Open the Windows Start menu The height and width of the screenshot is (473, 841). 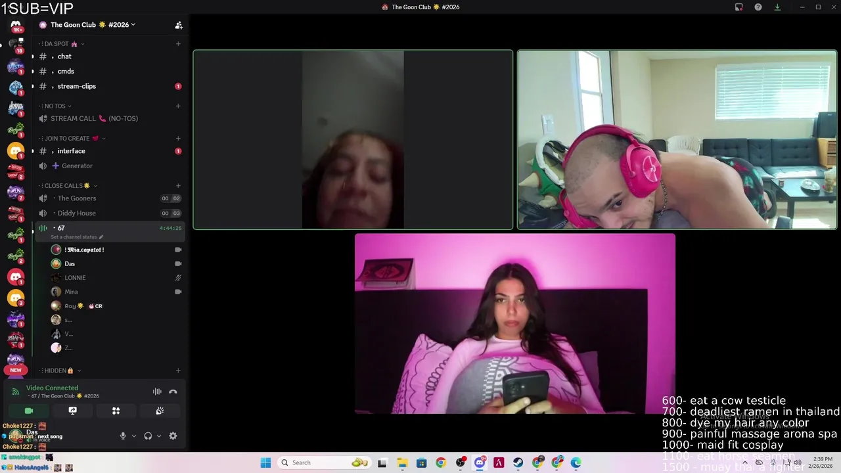265,462
